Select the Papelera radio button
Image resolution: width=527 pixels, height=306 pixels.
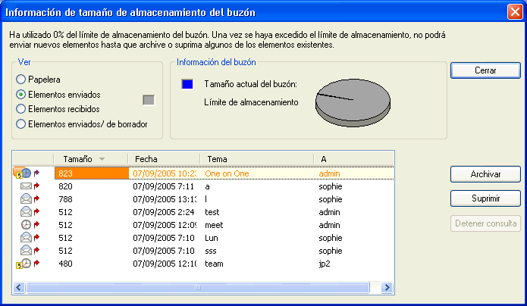click(x=20, y=80)
